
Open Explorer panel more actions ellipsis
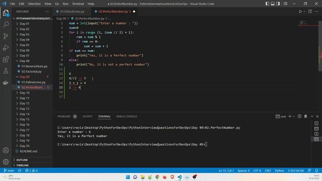coord(47,12)
